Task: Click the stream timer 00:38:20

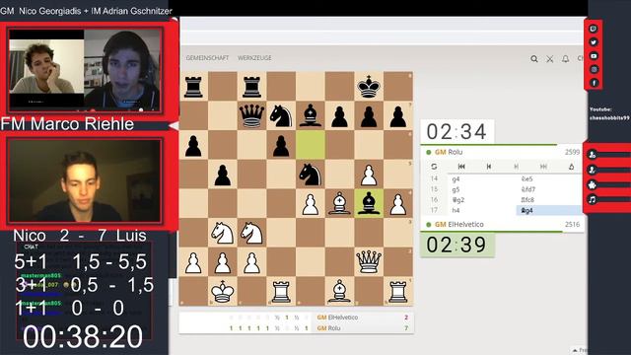Action: tap(83, 337)
